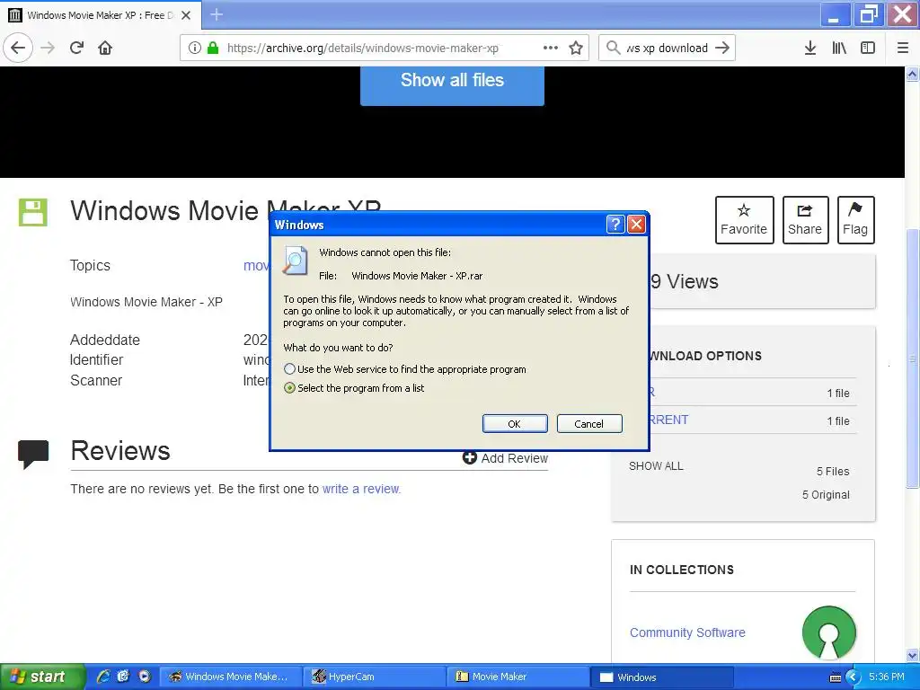Viewport: 920px width, 690px height.
Task: Switch to Windows Movie Make... taskbar item
Action: [231, 677]
